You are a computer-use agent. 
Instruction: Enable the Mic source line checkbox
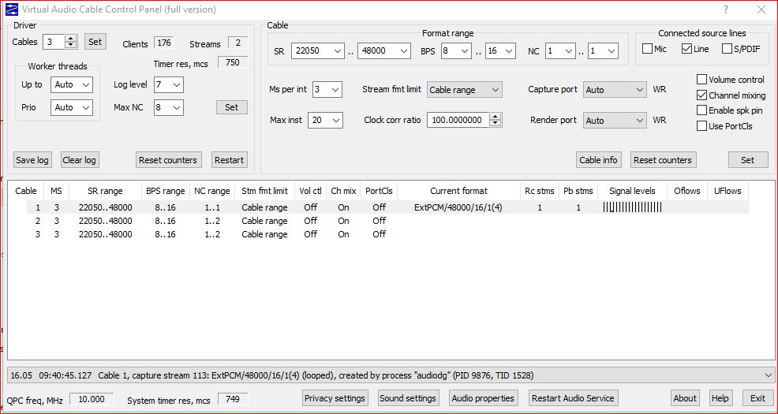647,49
